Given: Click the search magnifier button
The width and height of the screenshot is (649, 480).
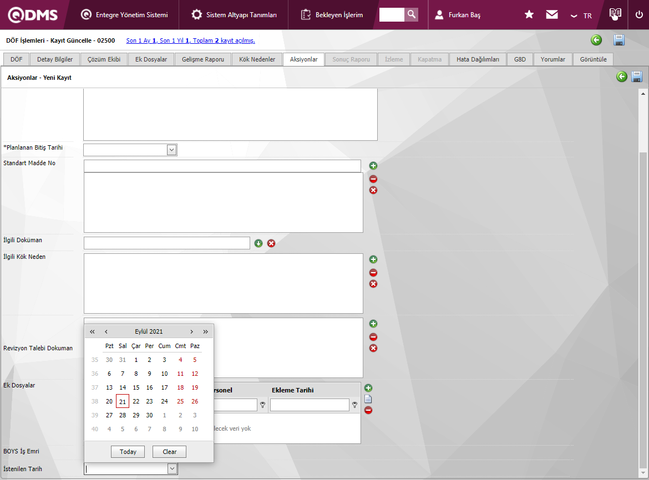Looking at the screenshot, I should (x=412, y=14).
